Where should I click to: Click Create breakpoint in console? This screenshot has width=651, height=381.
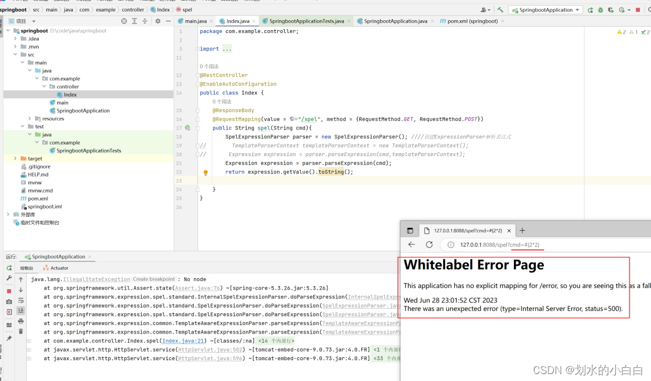click(x=153, y=279)
